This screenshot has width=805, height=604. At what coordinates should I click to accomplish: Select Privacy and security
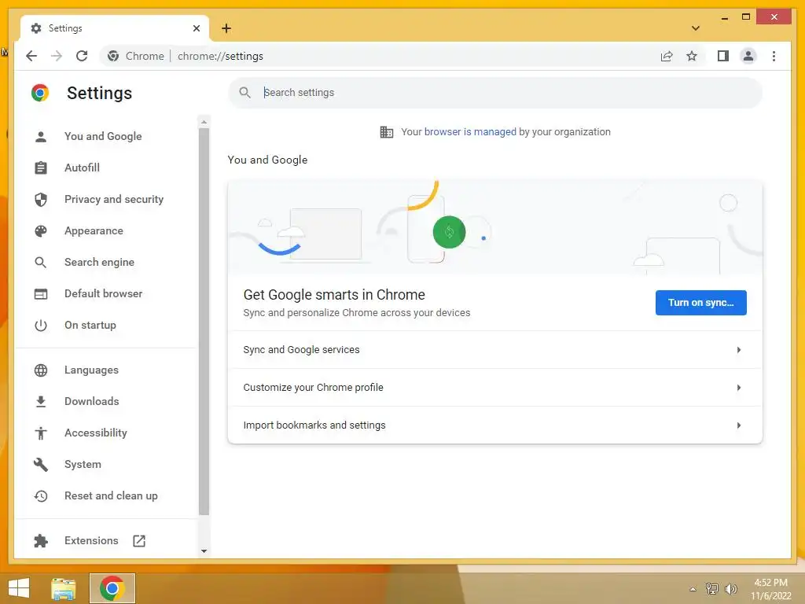(x=113, y=199)
